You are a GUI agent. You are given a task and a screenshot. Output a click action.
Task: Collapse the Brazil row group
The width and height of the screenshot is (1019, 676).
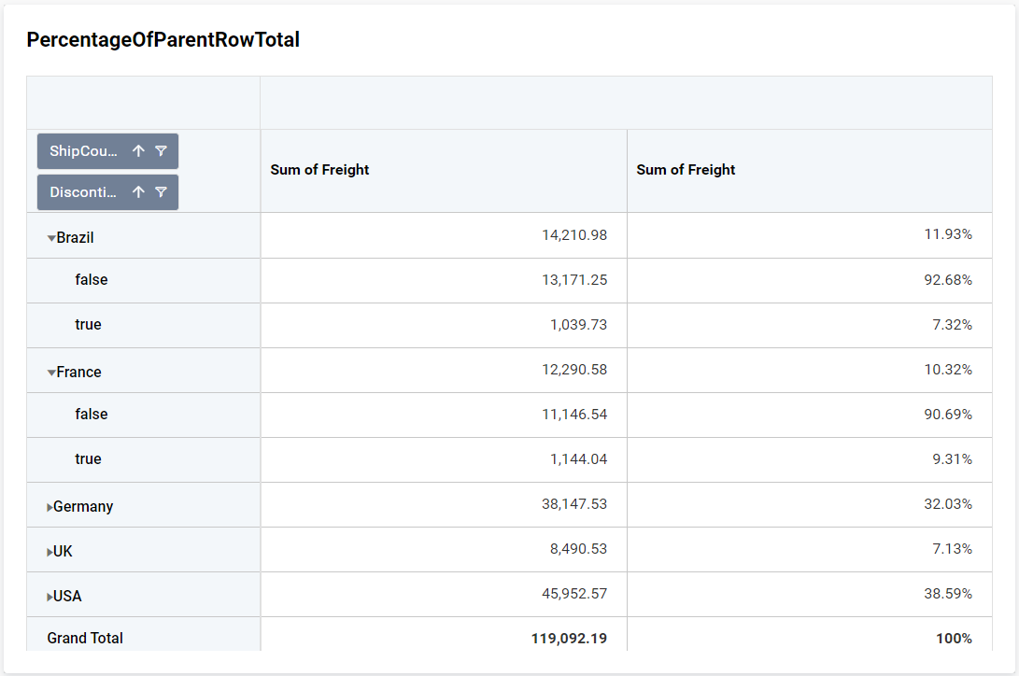coord(52,236)
